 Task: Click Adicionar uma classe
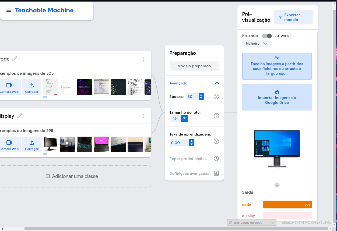(x=72, y=176)
